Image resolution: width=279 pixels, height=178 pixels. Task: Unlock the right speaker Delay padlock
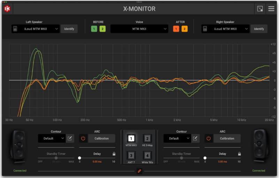[x=239, y=154]
